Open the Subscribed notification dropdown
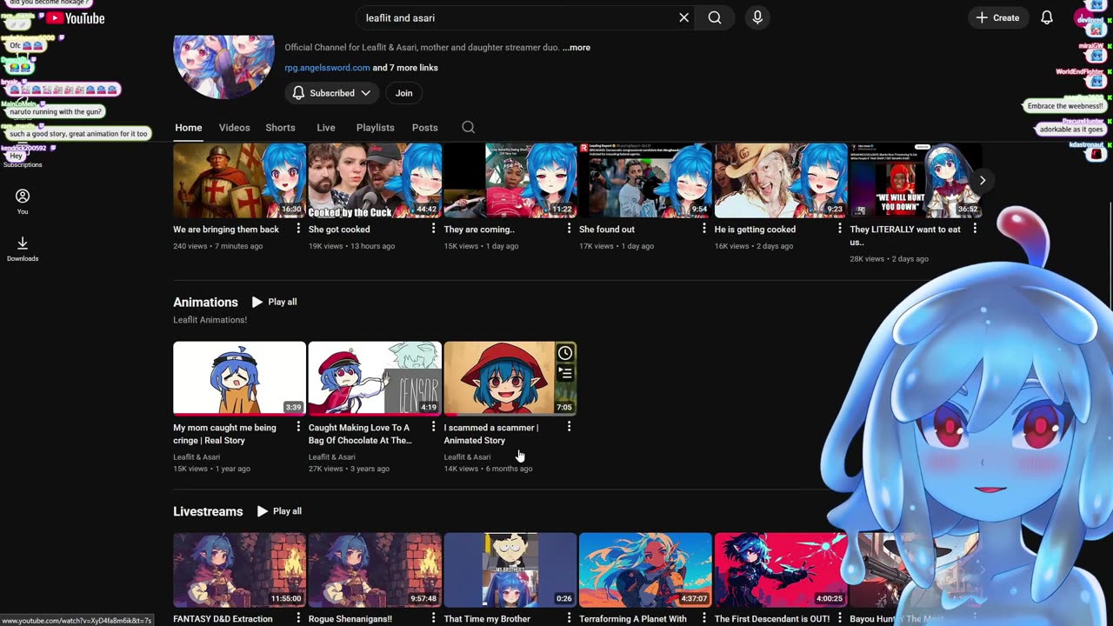Screen dimensions: 1113x626 tap(331, 93)
